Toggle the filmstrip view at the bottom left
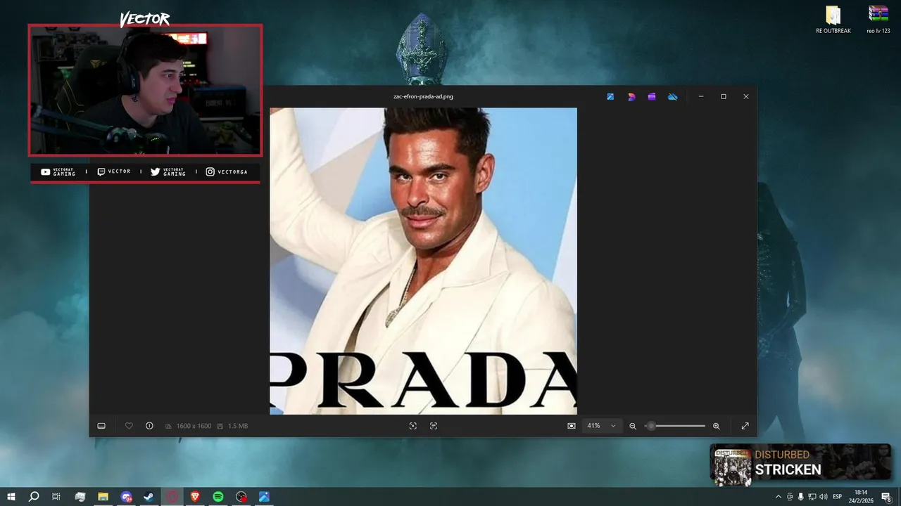901x506 pixels. pyautogui.click(x=101, y=426)
